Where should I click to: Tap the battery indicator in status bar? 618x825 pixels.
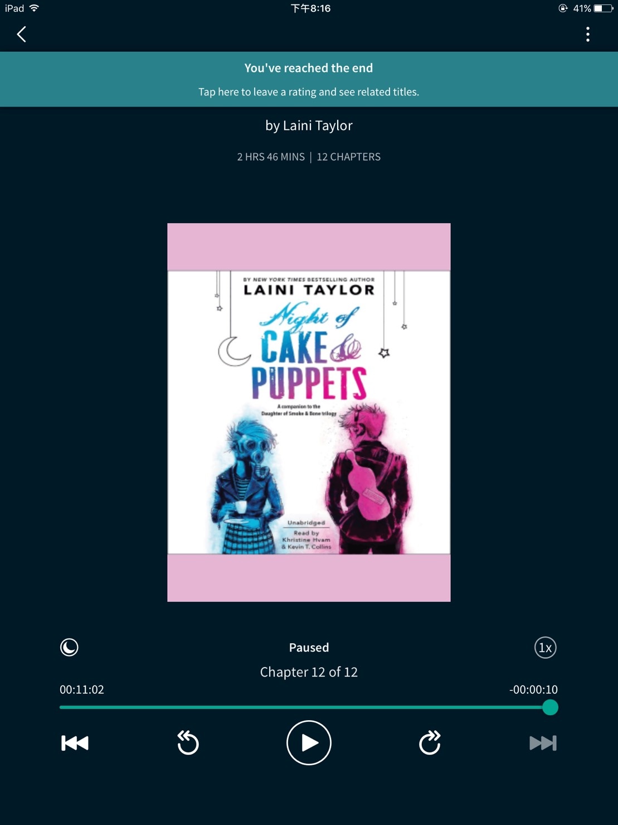pyautogui.click(x=603, y=8)
